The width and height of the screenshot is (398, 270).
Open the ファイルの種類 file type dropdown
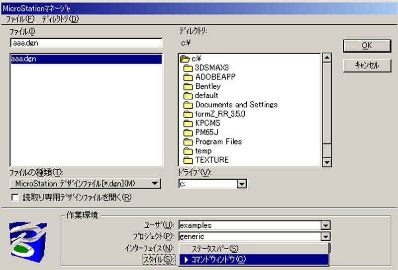click(85, 184)
